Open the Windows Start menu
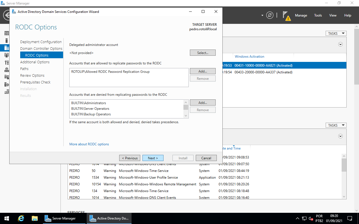359x224 pixels. click(7, 218)
